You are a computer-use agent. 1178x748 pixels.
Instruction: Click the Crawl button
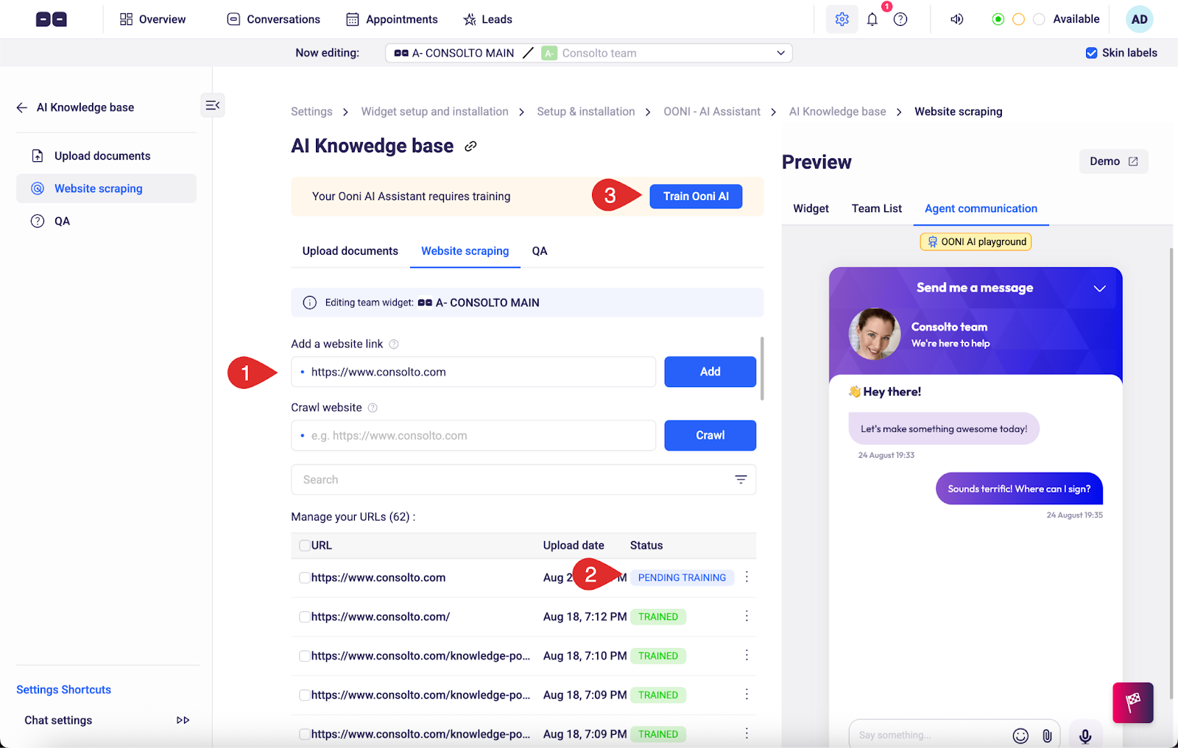(710, 435)
